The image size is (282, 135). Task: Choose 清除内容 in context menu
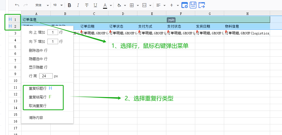coord(36,118)
